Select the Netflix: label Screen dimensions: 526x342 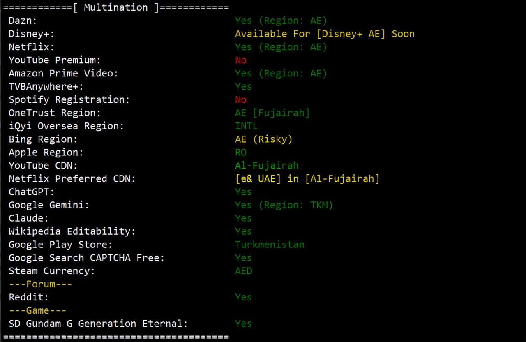(32, 47)
